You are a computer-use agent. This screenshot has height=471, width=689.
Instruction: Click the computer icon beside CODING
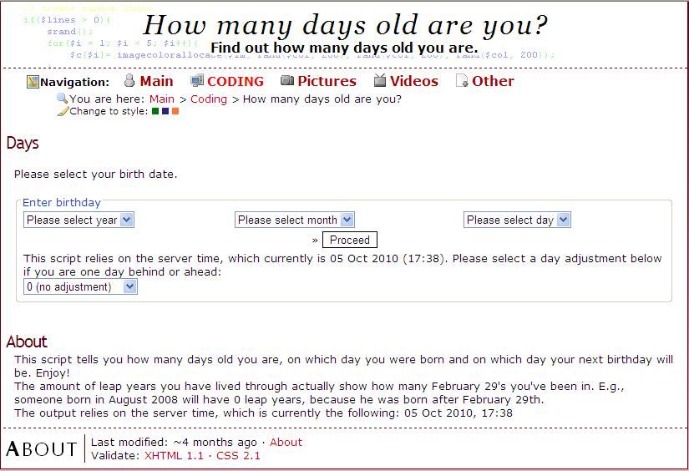(197, 80)
